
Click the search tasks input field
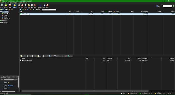49,10
